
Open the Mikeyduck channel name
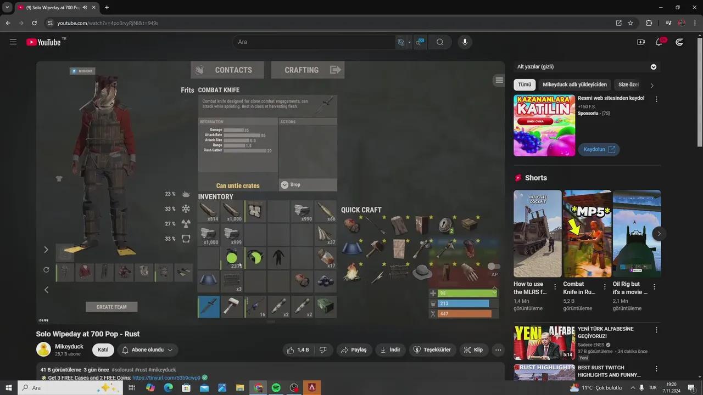click(x=69, y=347)
